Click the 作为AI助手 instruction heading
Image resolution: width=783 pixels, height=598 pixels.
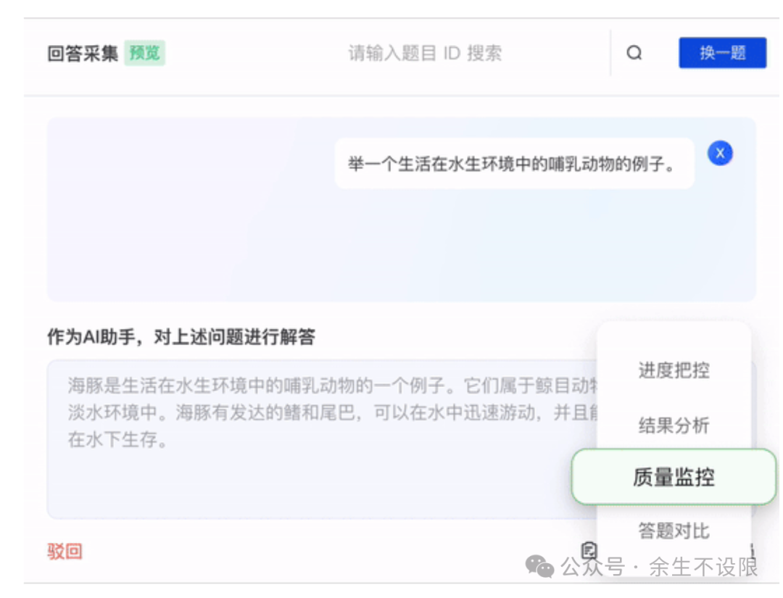pos(181,337)
